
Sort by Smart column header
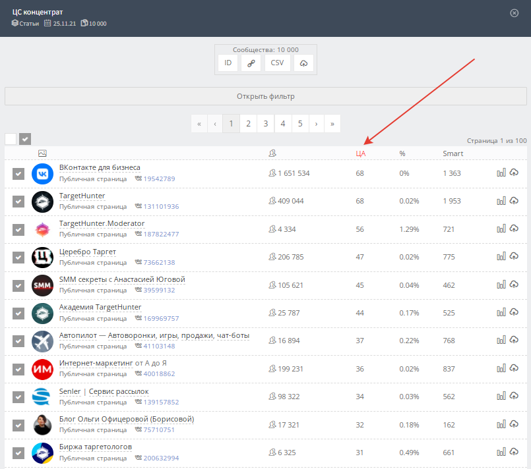click(453, 153)
